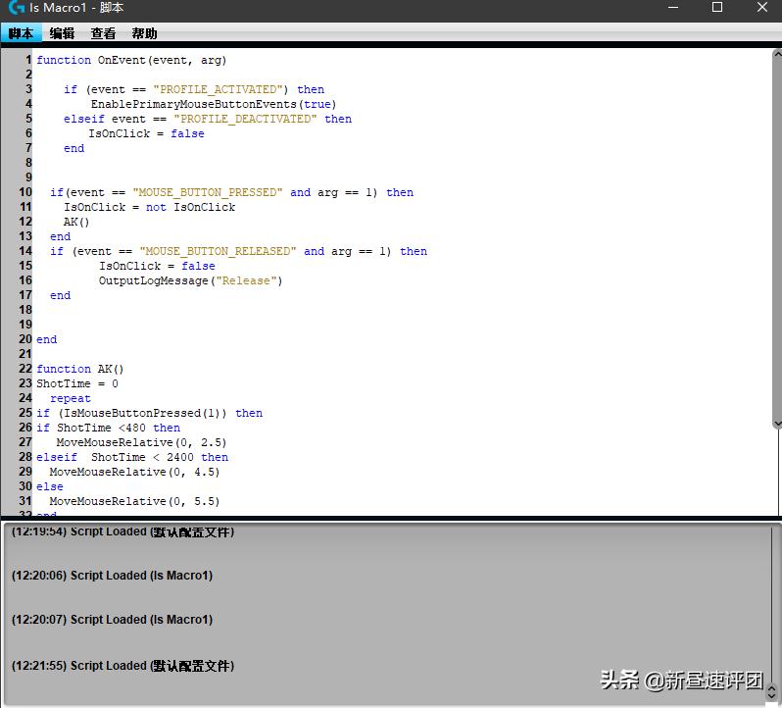Click the 12:21:55 Script Loaded log entry
The image size is (782, 708).
pyautogui.click(x=122, y=666)
